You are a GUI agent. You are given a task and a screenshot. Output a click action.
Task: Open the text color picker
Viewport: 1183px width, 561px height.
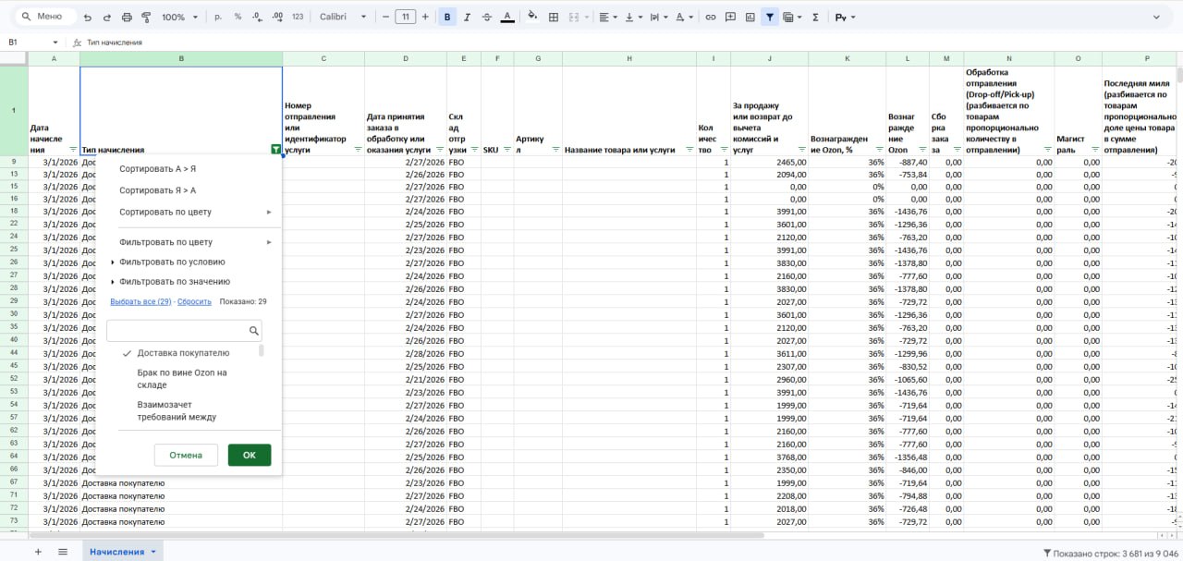[506, 17]
